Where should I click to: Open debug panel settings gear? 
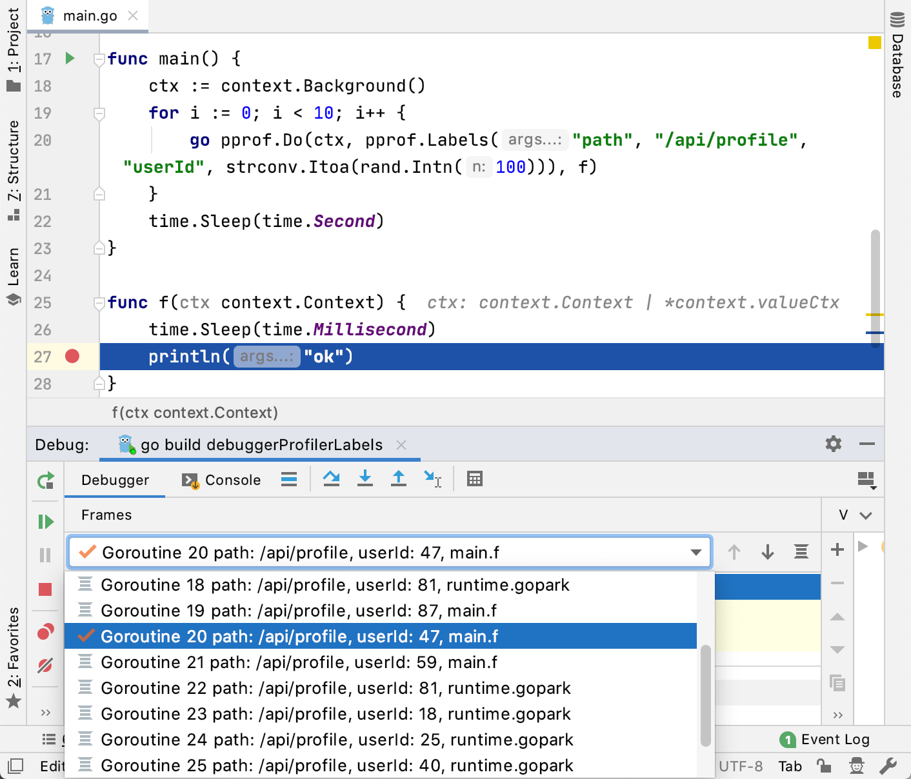point(834,444)
